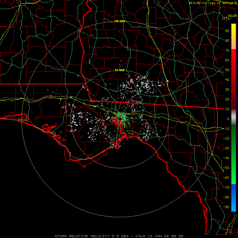Click the positive 50 knot scale label
The height and width of the screenshot is (238, 238).
[x=227, y=70]
